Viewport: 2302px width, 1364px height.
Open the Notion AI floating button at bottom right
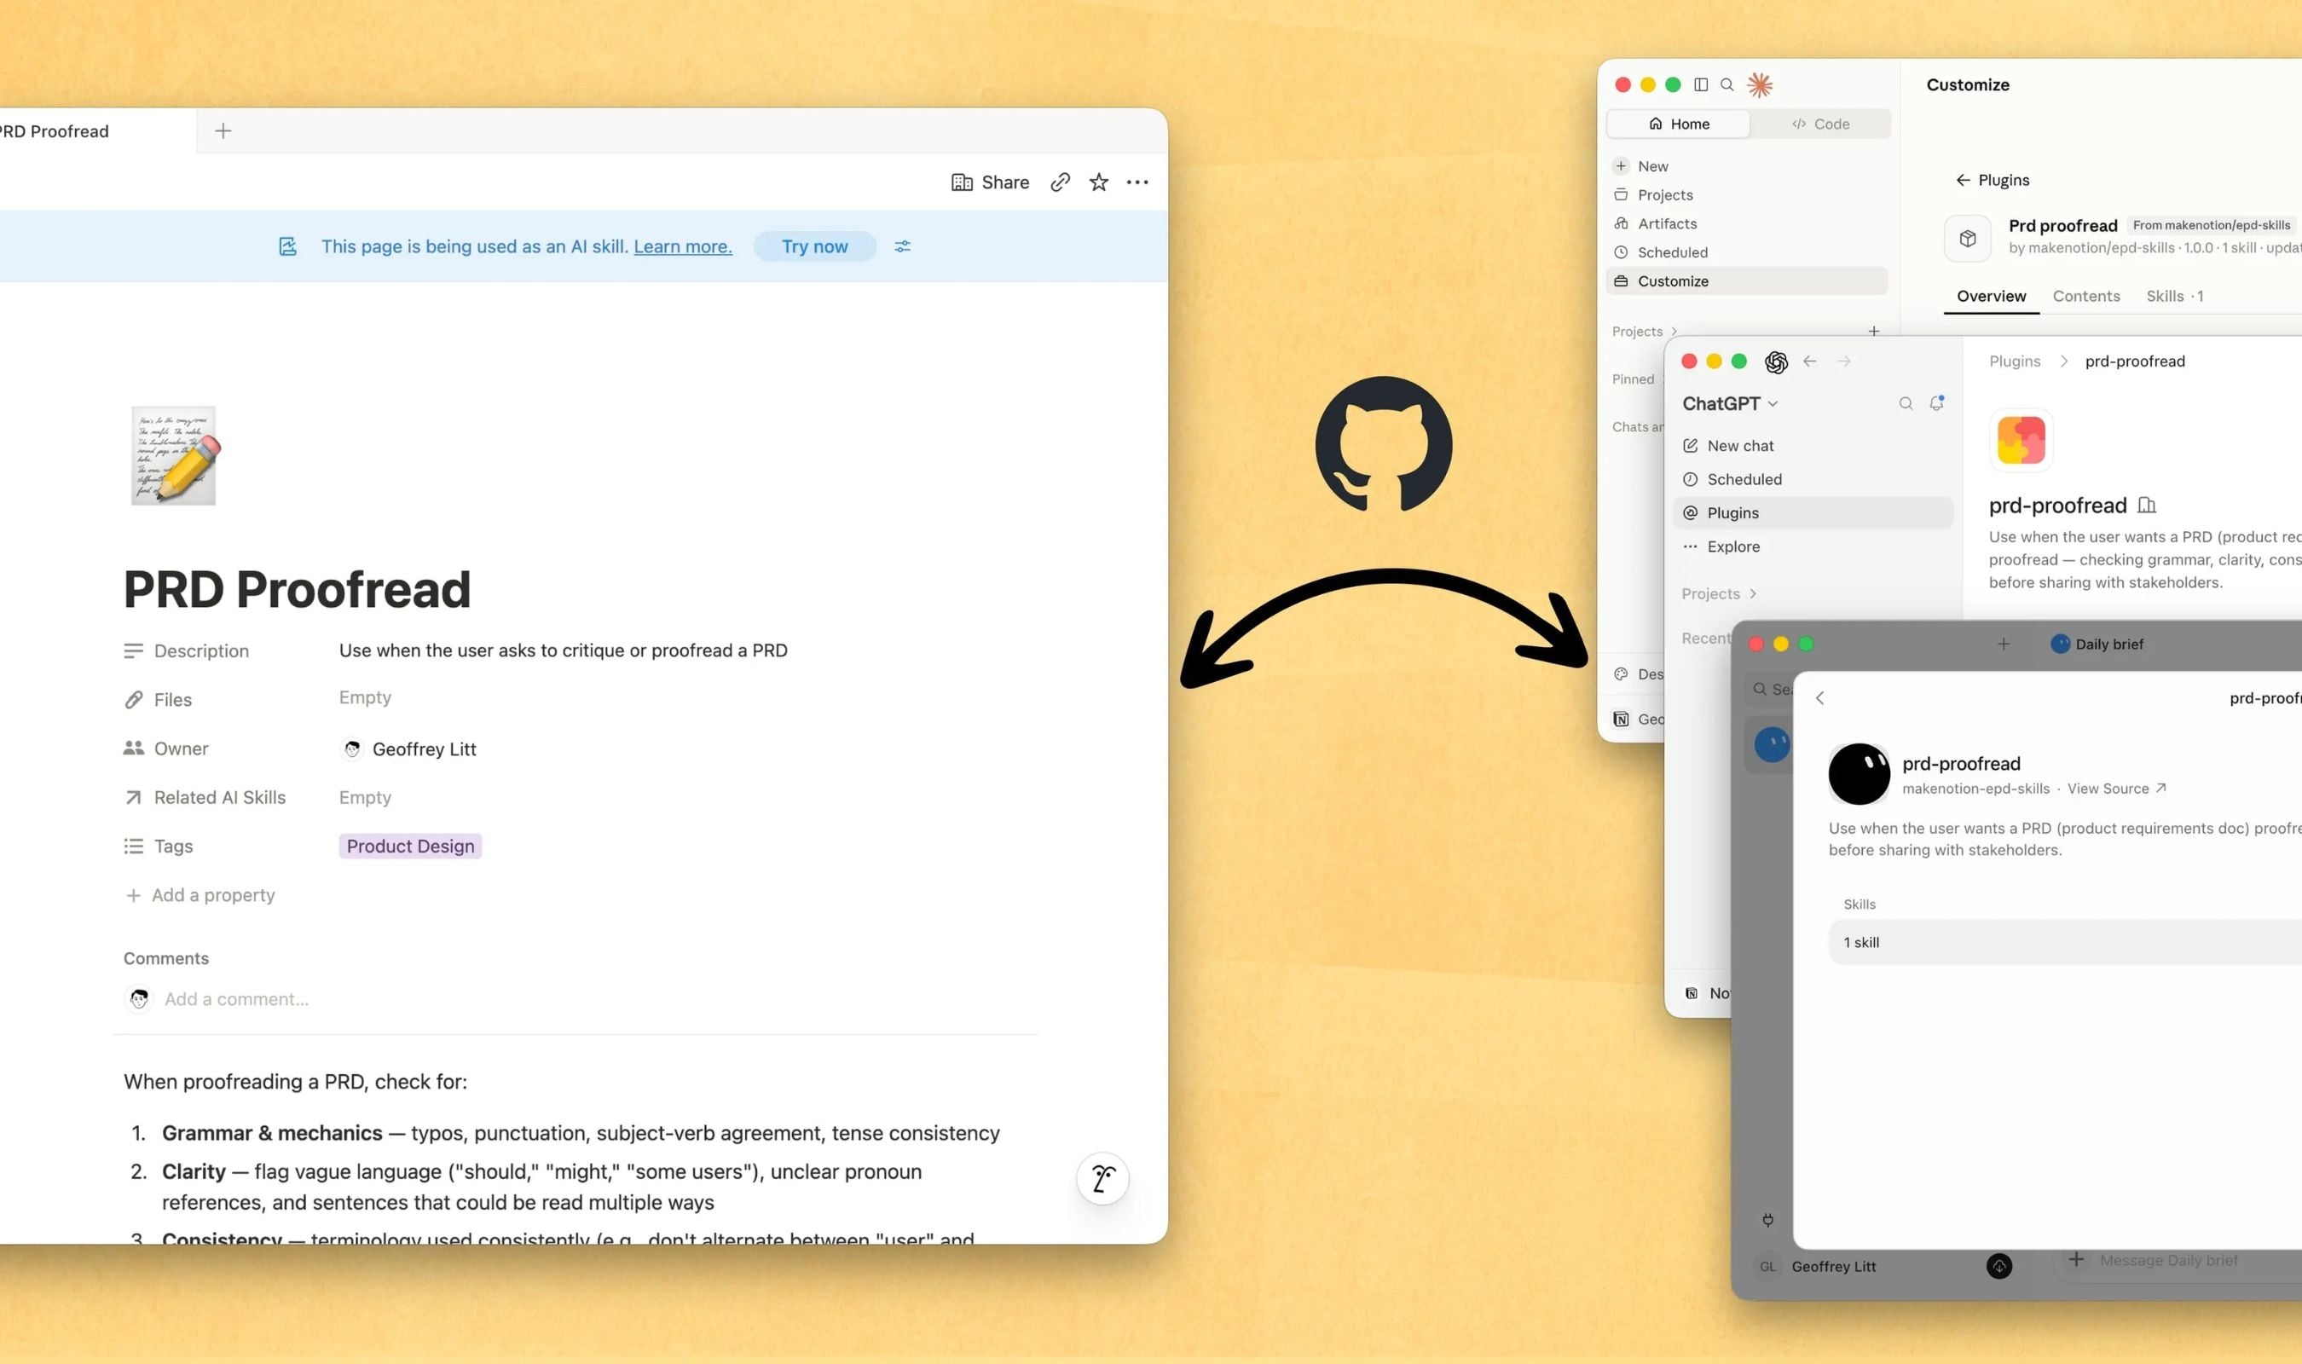(x=1102, y=1178)
